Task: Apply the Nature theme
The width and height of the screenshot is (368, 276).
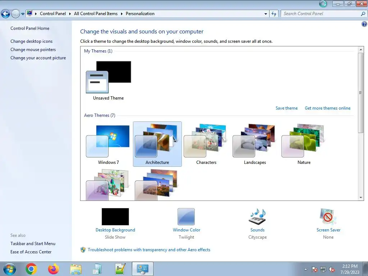Action: (x=304, y=144)
